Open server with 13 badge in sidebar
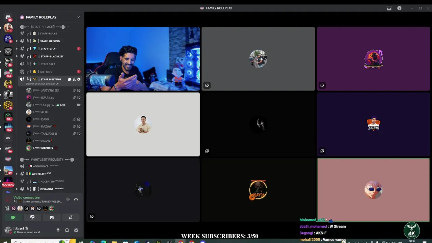 8,62
